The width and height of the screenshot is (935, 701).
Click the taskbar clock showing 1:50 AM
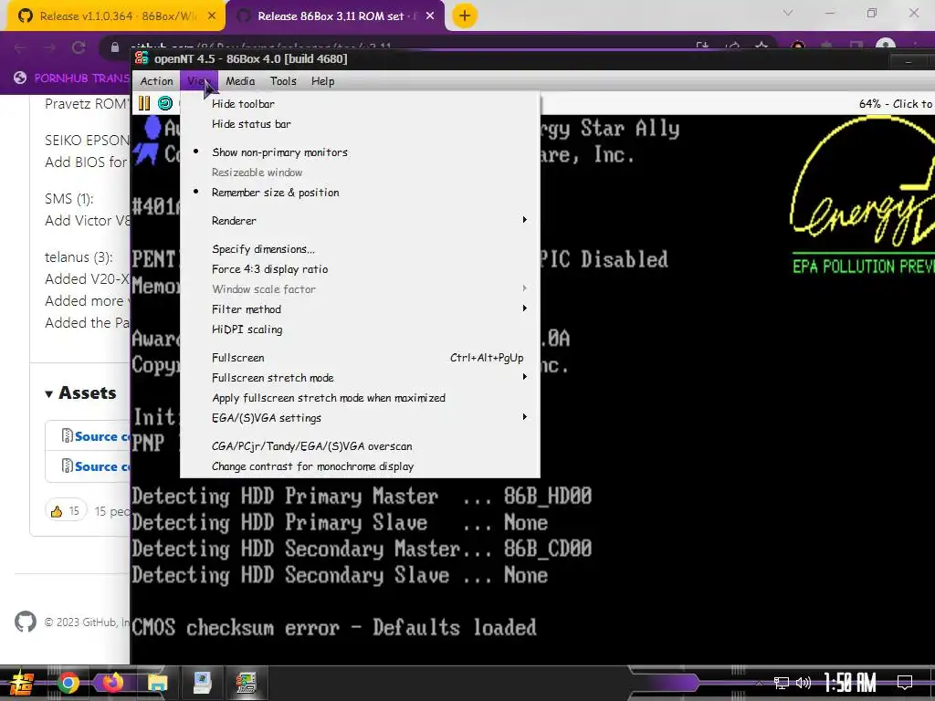coord(850,683)
